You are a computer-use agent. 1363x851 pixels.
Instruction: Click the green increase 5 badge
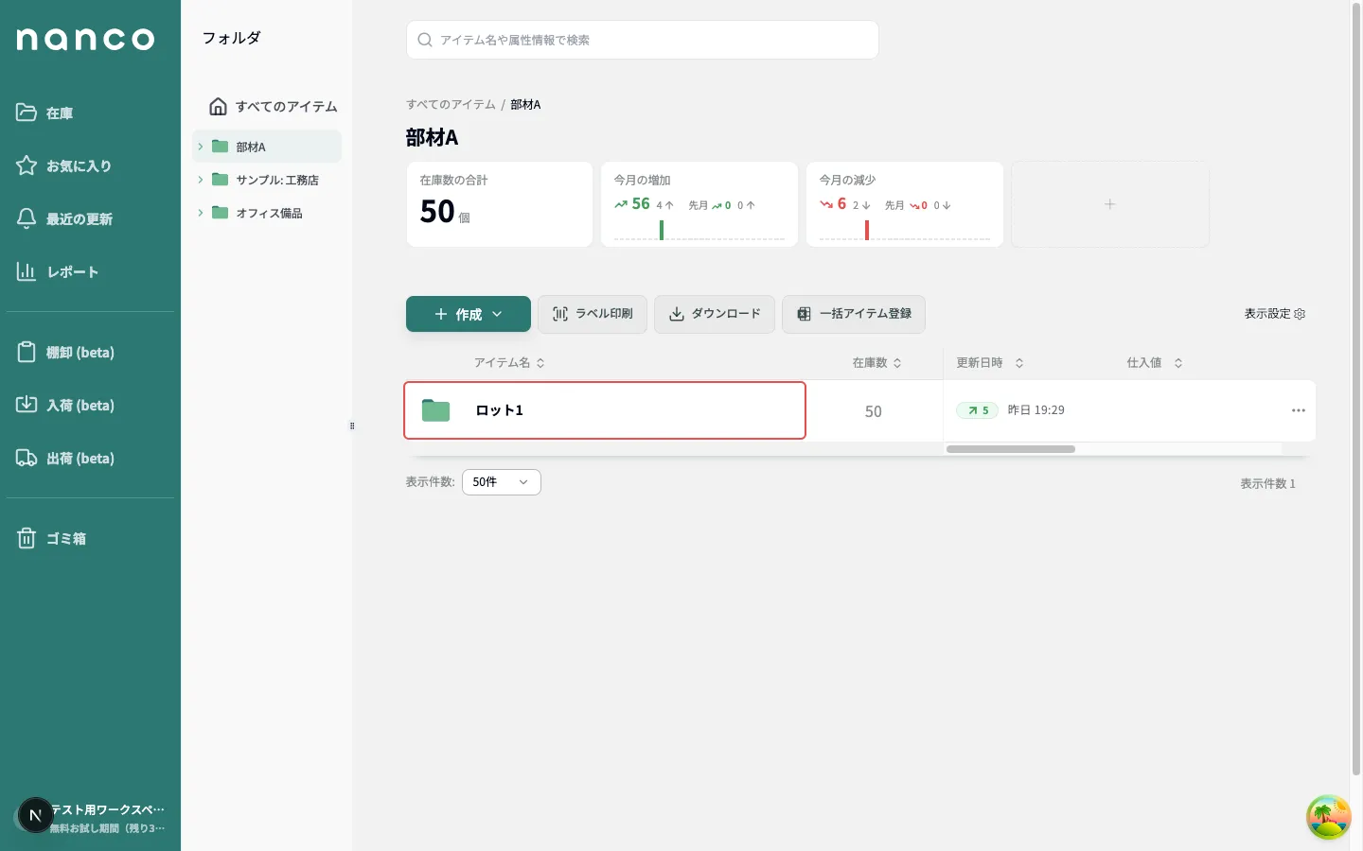(977, 410)
